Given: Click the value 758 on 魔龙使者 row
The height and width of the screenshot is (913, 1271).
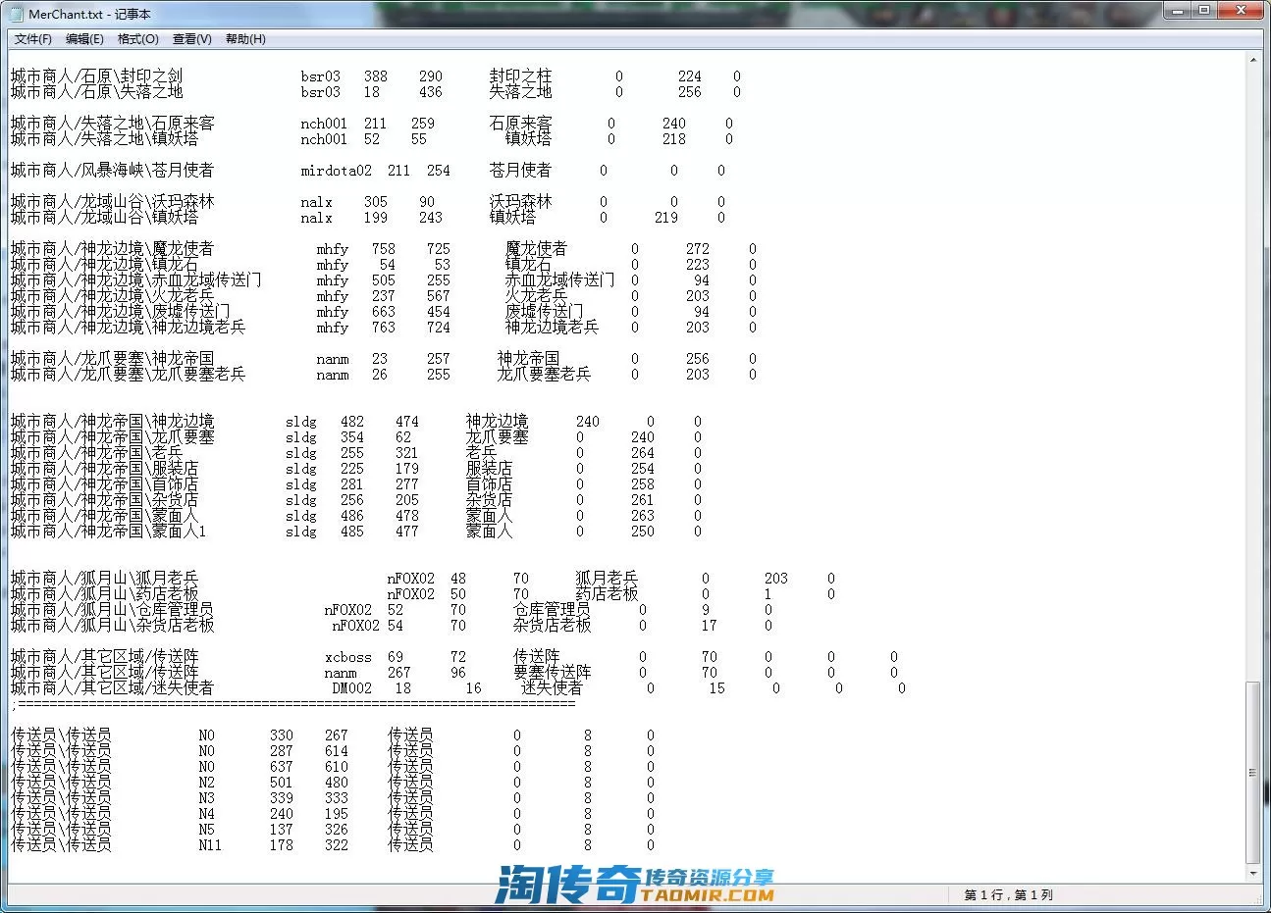Looking at the screenshot, I should pos(384,249).
